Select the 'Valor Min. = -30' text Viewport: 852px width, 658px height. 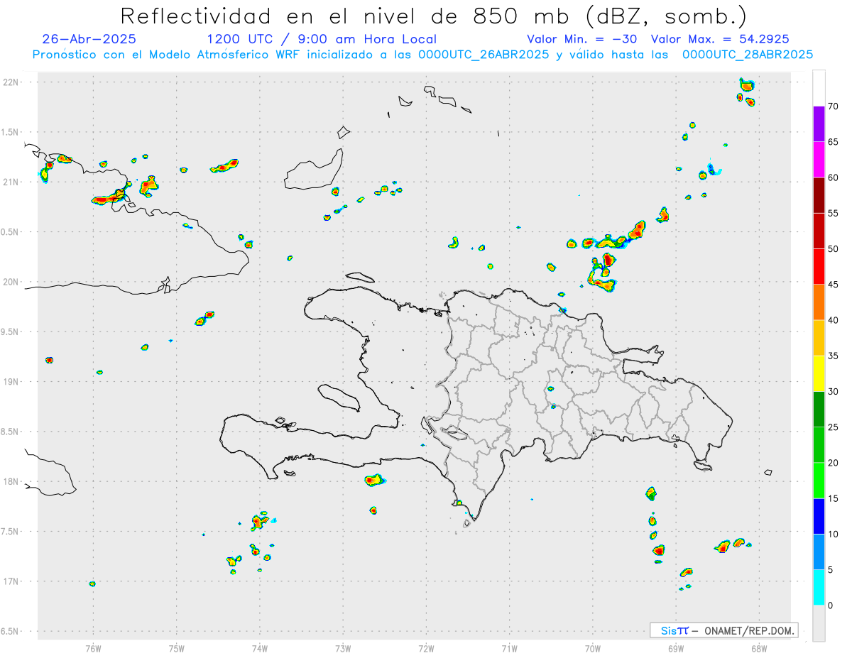tap(581, 39)
